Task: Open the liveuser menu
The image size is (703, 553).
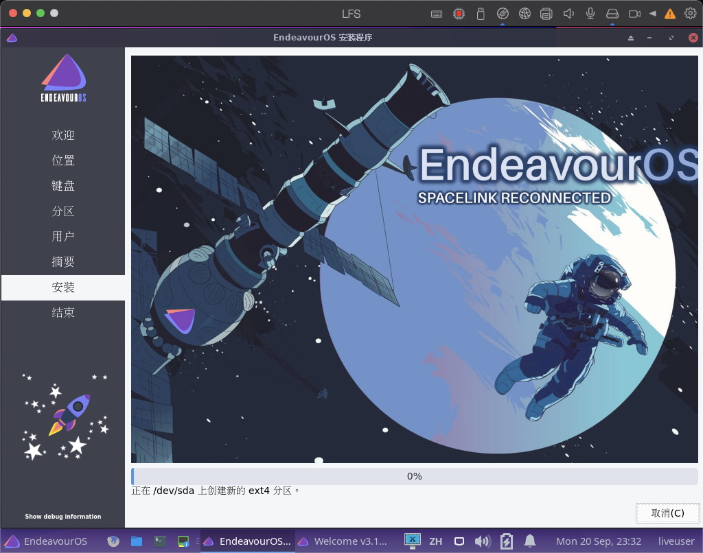Action: 676,541
